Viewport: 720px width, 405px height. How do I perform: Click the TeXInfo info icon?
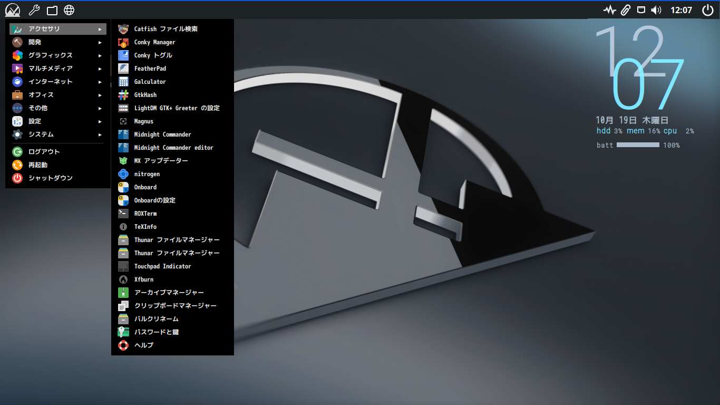(123, 227)
